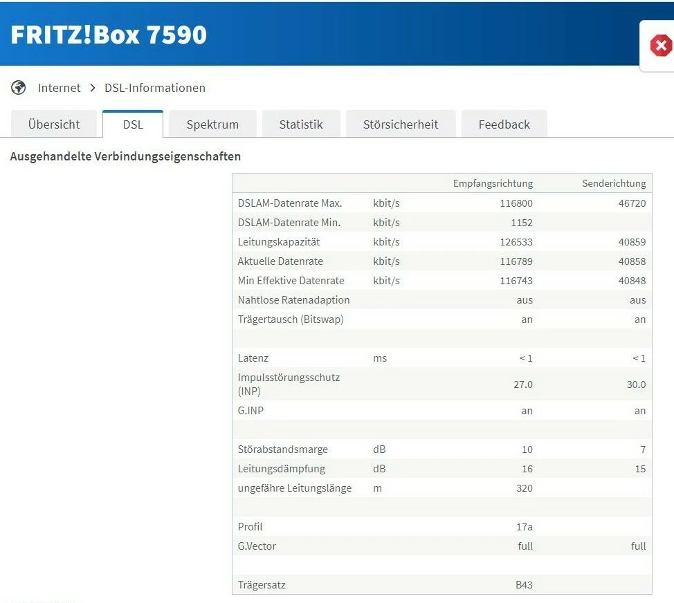674x603 pixels.
Task: Click the Latenz row label
Action: tap(253, 358)
